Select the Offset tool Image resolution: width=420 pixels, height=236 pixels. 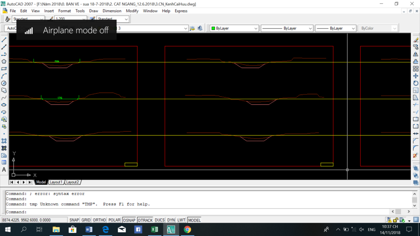(416, 62)
